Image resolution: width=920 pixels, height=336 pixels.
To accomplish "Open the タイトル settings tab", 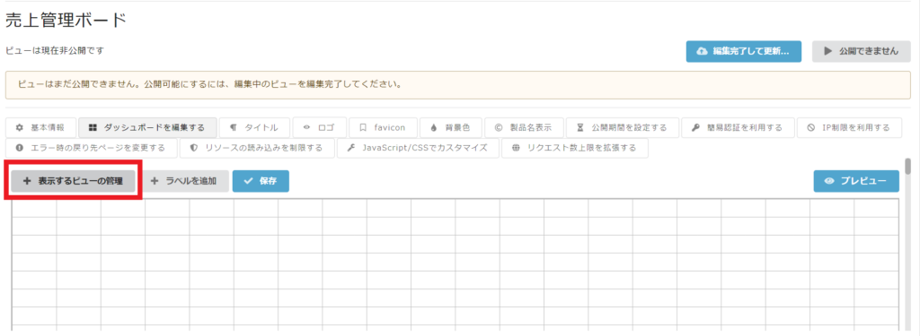I will 254,127.
